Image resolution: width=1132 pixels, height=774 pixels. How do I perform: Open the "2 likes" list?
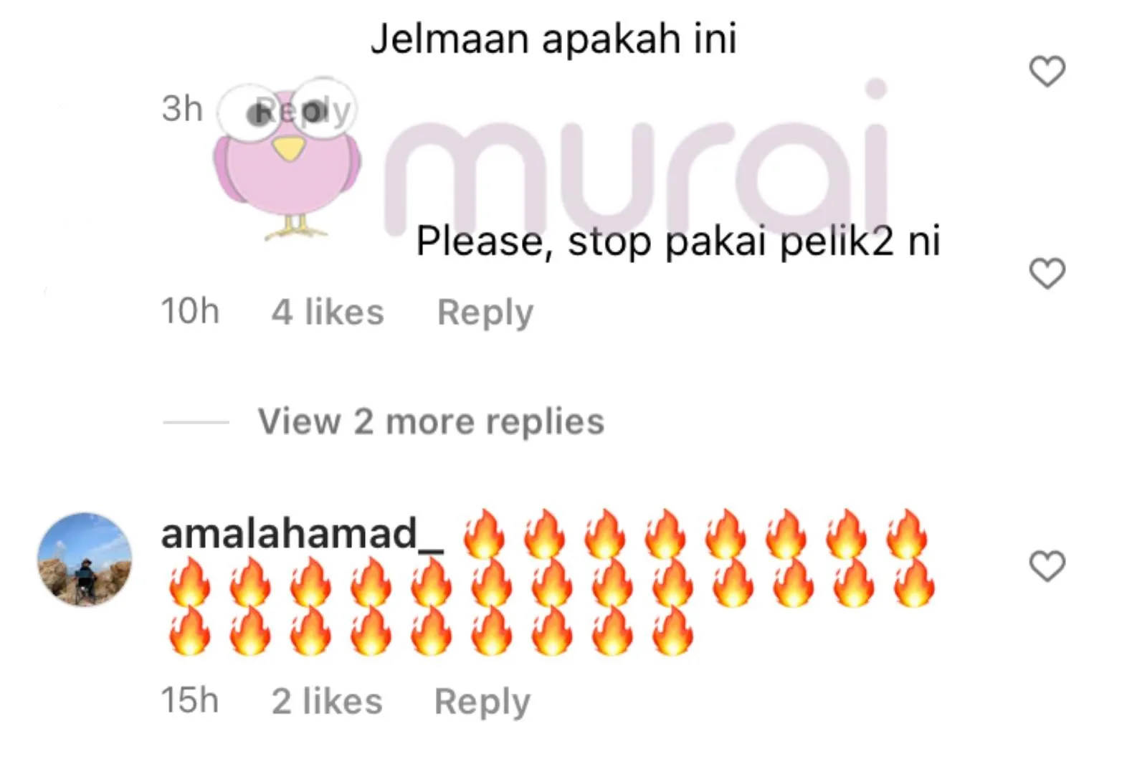(327, 702)
